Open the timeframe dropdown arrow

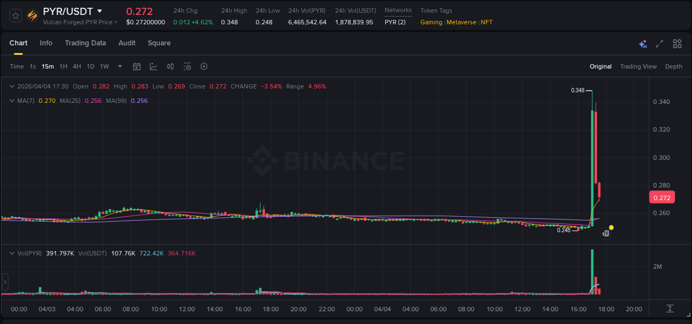[119, 66]
